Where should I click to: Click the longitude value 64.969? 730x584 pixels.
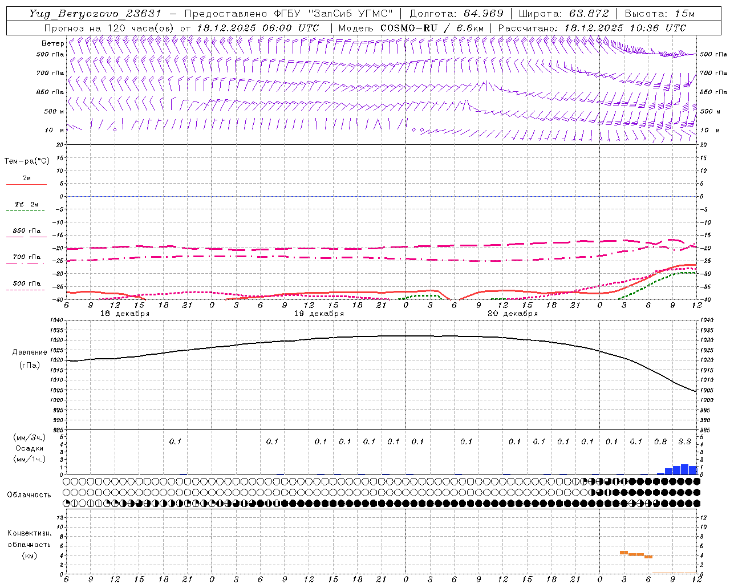[x=483, y=14]
